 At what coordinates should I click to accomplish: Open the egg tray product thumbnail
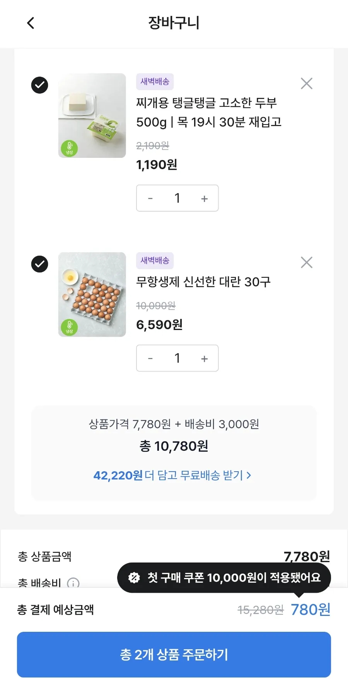[92, 294]
